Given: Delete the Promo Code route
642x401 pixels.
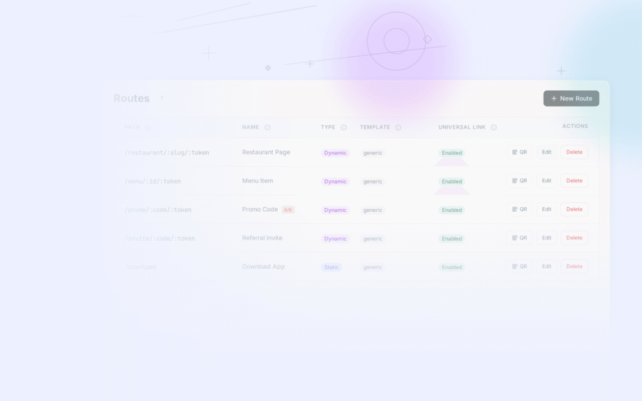Looking at the screenshot, I should click(x=574, y=209).
